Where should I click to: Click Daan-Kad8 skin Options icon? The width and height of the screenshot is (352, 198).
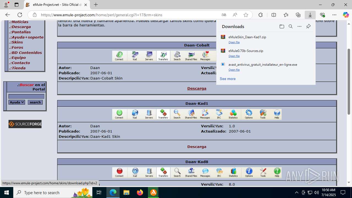tap(249, 172)
